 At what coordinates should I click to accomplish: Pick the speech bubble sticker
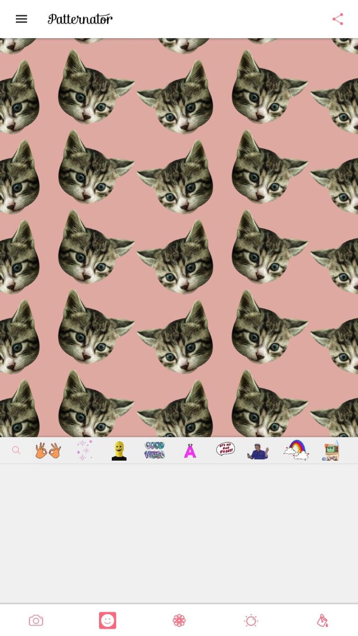coord(225,449)
